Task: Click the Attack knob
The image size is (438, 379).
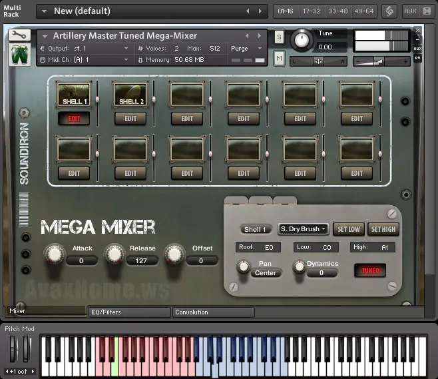Action: click(x=54, y=254)
